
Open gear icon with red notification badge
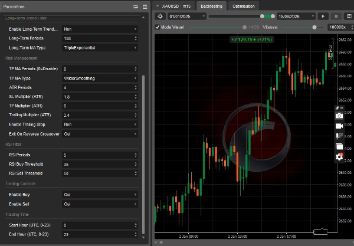[339, 156]
